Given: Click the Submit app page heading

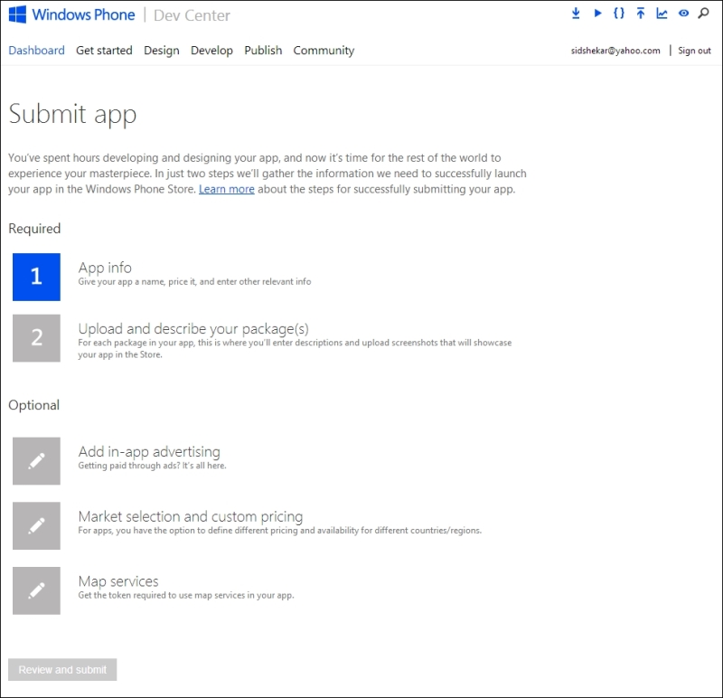Looking at the screenshot, I should point(72,114).
